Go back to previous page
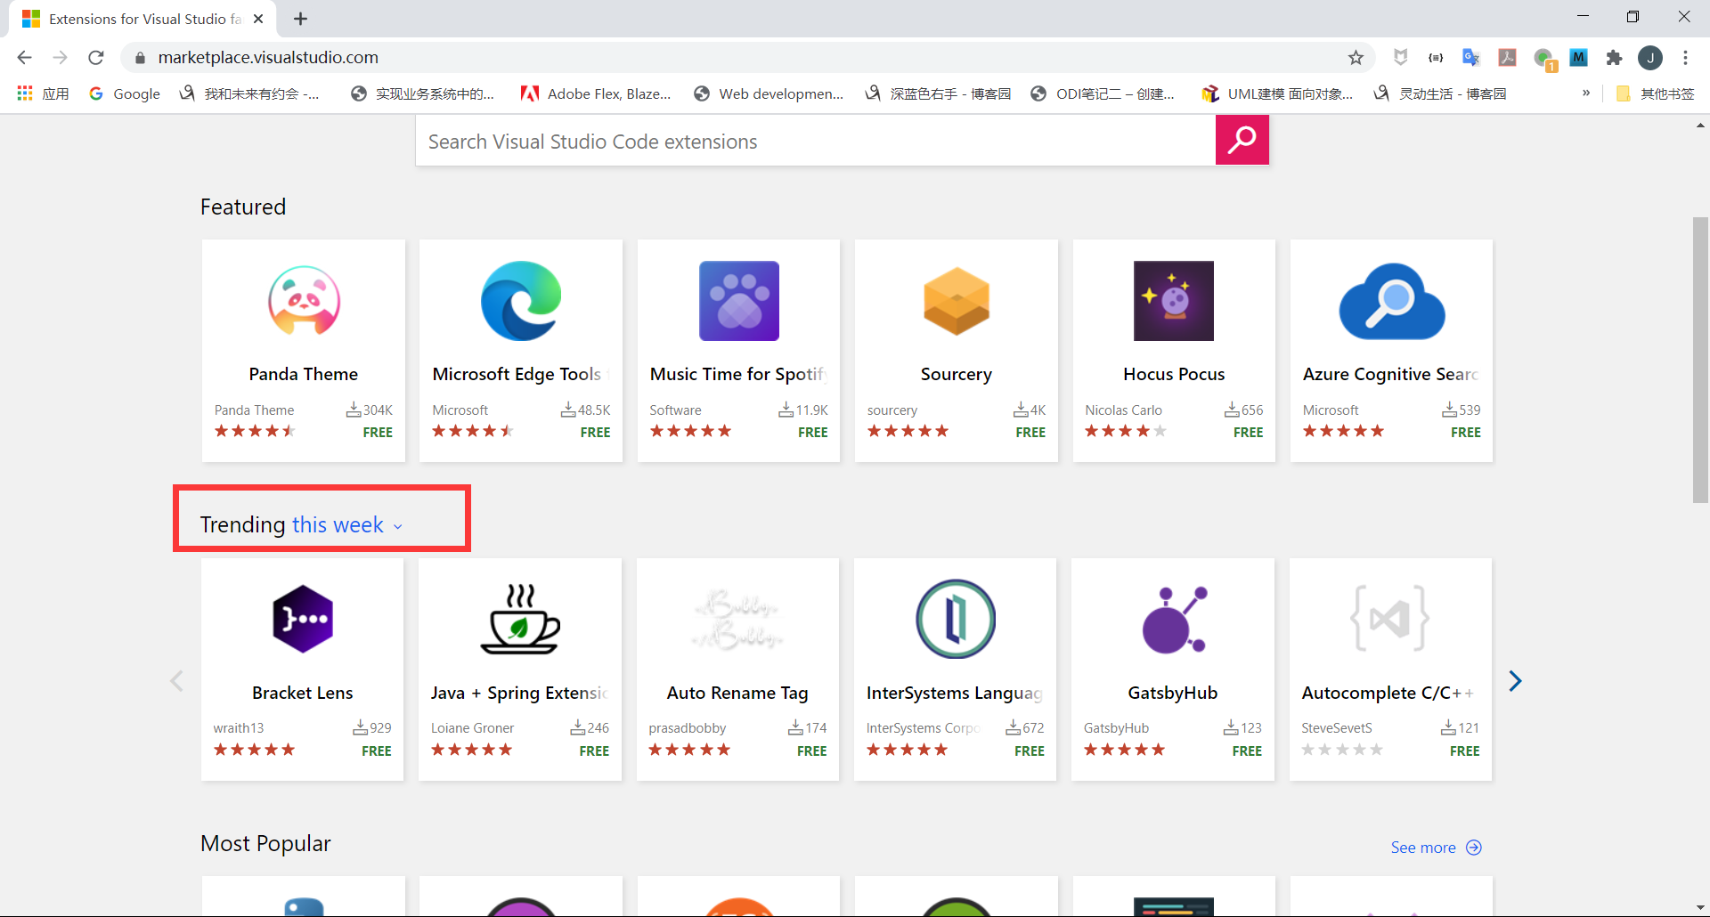This screenshot has width=1710, height=917. click(25, 58)
